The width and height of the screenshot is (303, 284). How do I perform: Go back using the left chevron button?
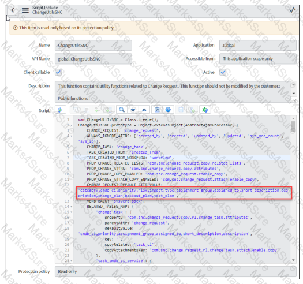point(13,10)
